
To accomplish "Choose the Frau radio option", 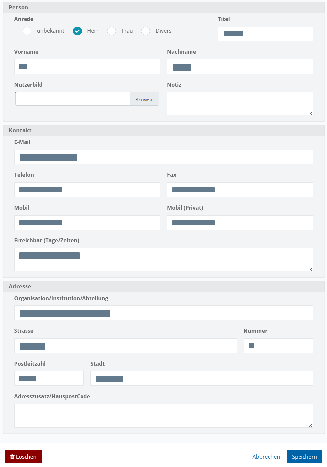I will coord(112,31).
